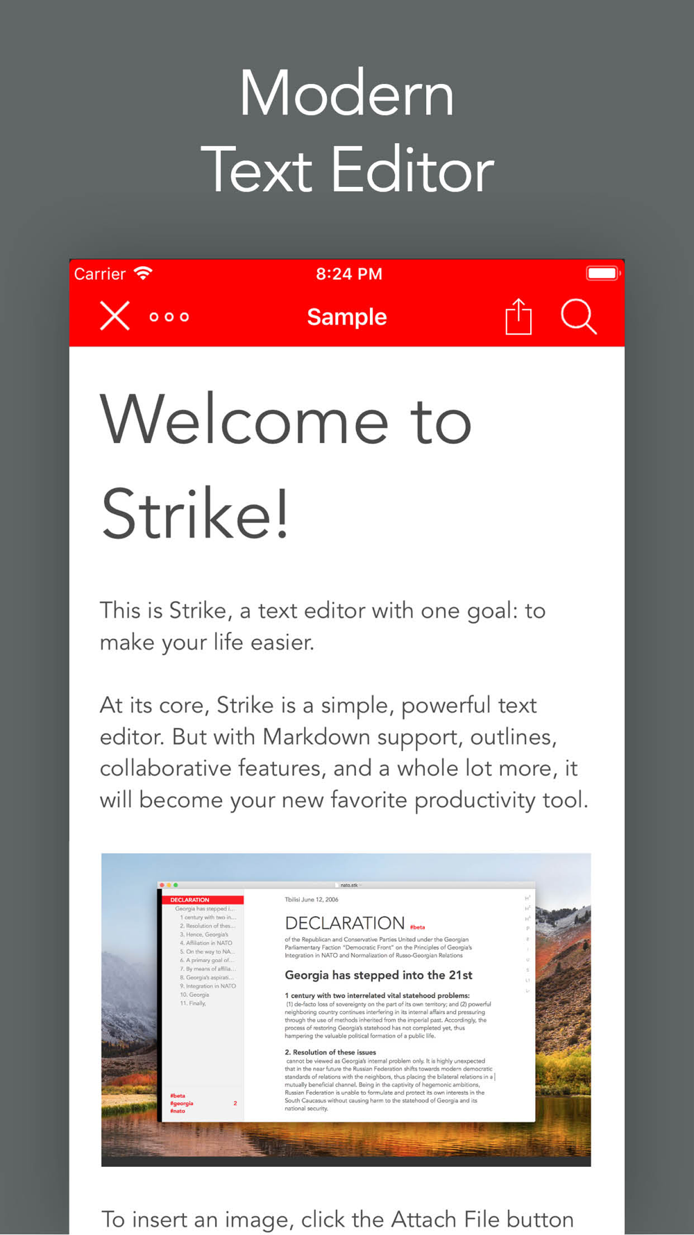Image resolution: width=694 pixels, height=1235 pixels.
Task: Tap the battery indicator in the status bar
Action: (x=603, y=273)
